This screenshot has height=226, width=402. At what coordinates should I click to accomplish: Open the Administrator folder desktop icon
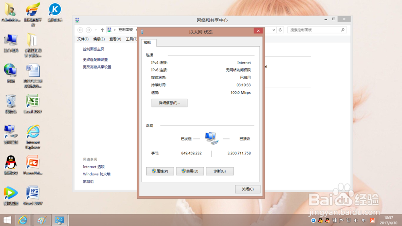10,12
